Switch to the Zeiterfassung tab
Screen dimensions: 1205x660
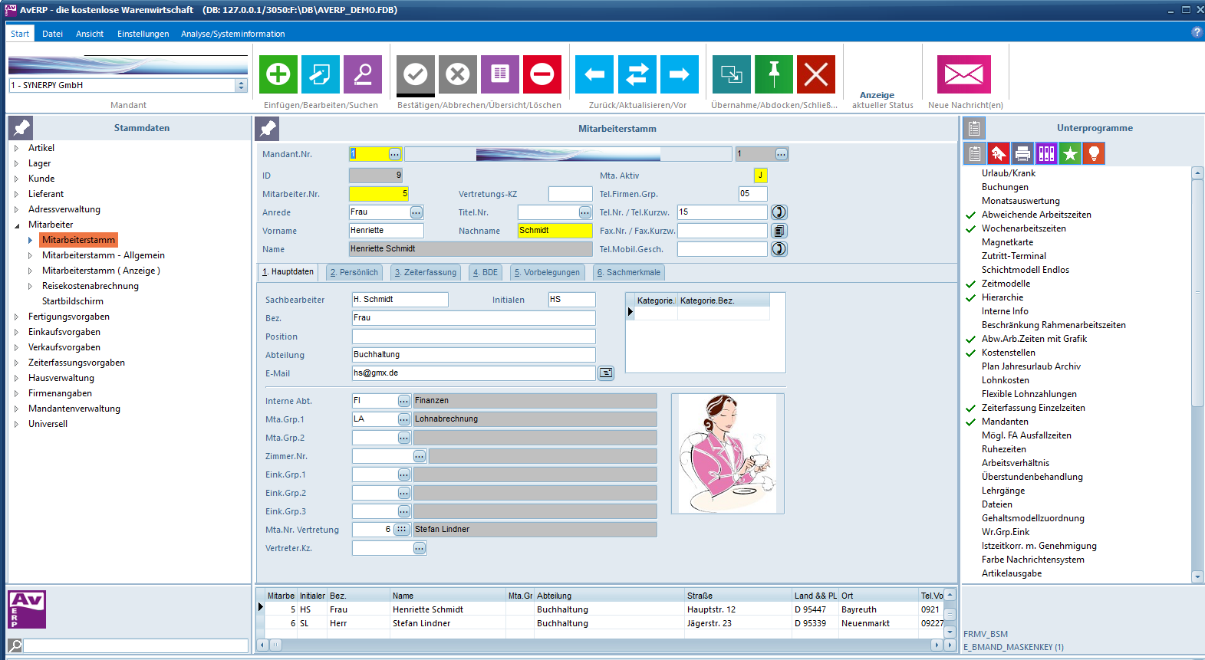click(425, 272)
